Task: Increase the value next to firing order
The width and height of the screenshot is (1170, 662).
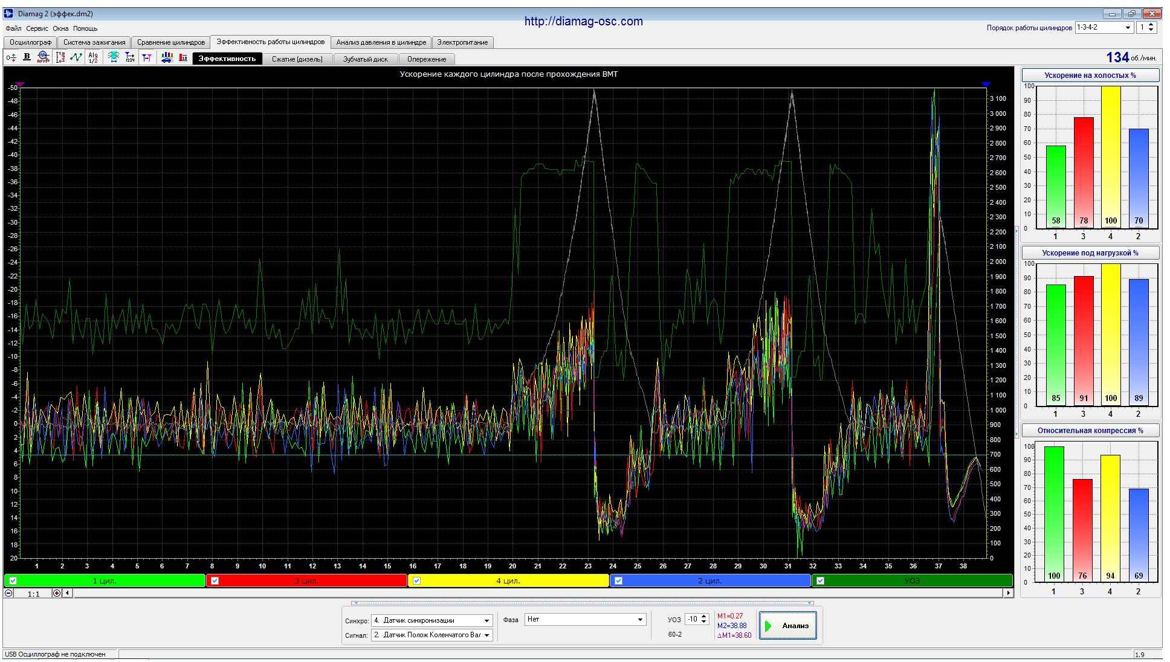Action: tap(1151, 25)
